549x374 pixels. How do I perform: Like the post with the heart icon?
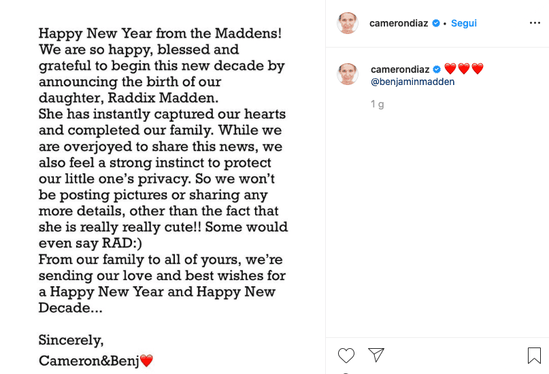[x=346, y=355]
